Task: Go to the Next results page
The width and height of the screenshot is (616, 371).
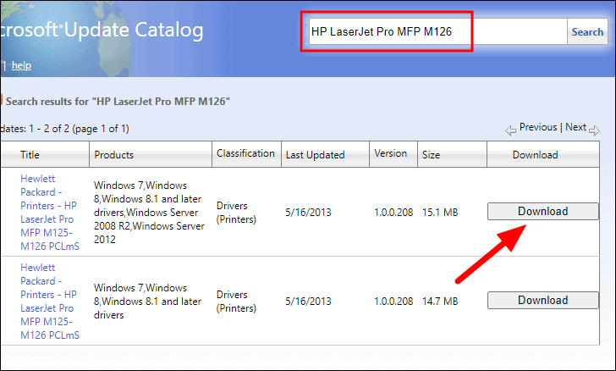Action: (575, 127)
